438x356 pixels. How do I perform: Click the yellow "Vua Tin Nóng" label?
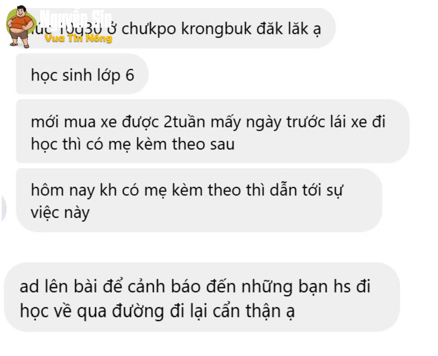(78, 38)
